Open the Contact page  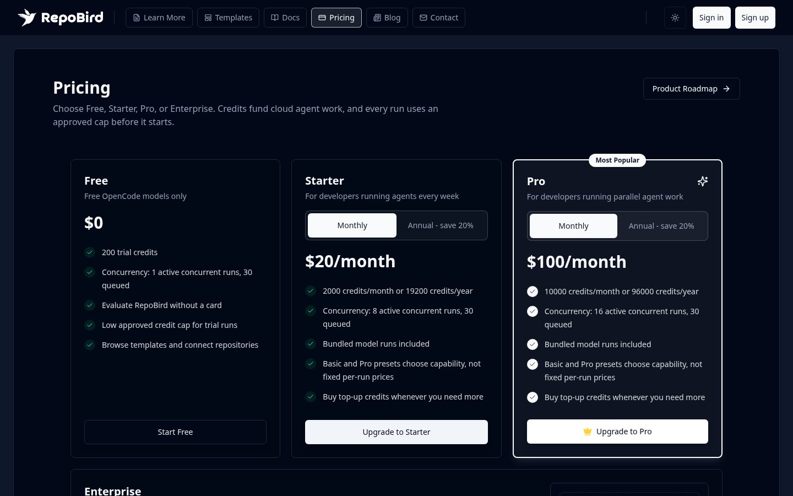pos(439,18)
